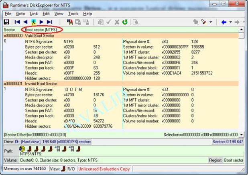Image resolution: width=248 pixels, height=175 pixels.
Task: Select the 'Valid Boot Sector' row
Action: [121, 36]
